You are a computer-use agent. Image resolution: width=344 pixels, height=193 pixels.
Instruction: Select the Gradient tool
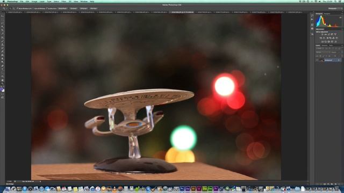click(x=3, y=55)
